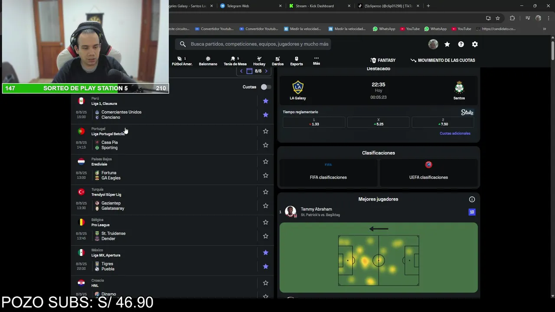Open the Fútbol Amer. sport category
Screen dimensions: 555x312
[182, 61]
